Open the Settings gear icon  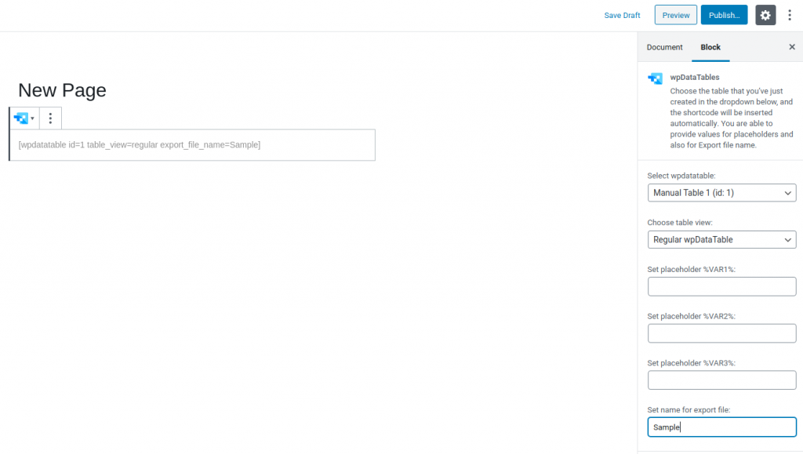click(x=765, y=15)
